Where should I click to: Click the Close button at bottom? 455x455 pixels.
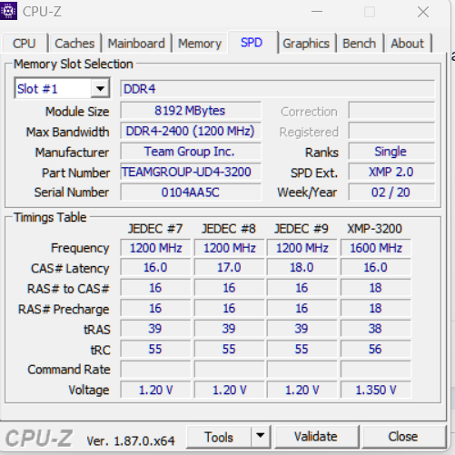click(x=403, y=437)
